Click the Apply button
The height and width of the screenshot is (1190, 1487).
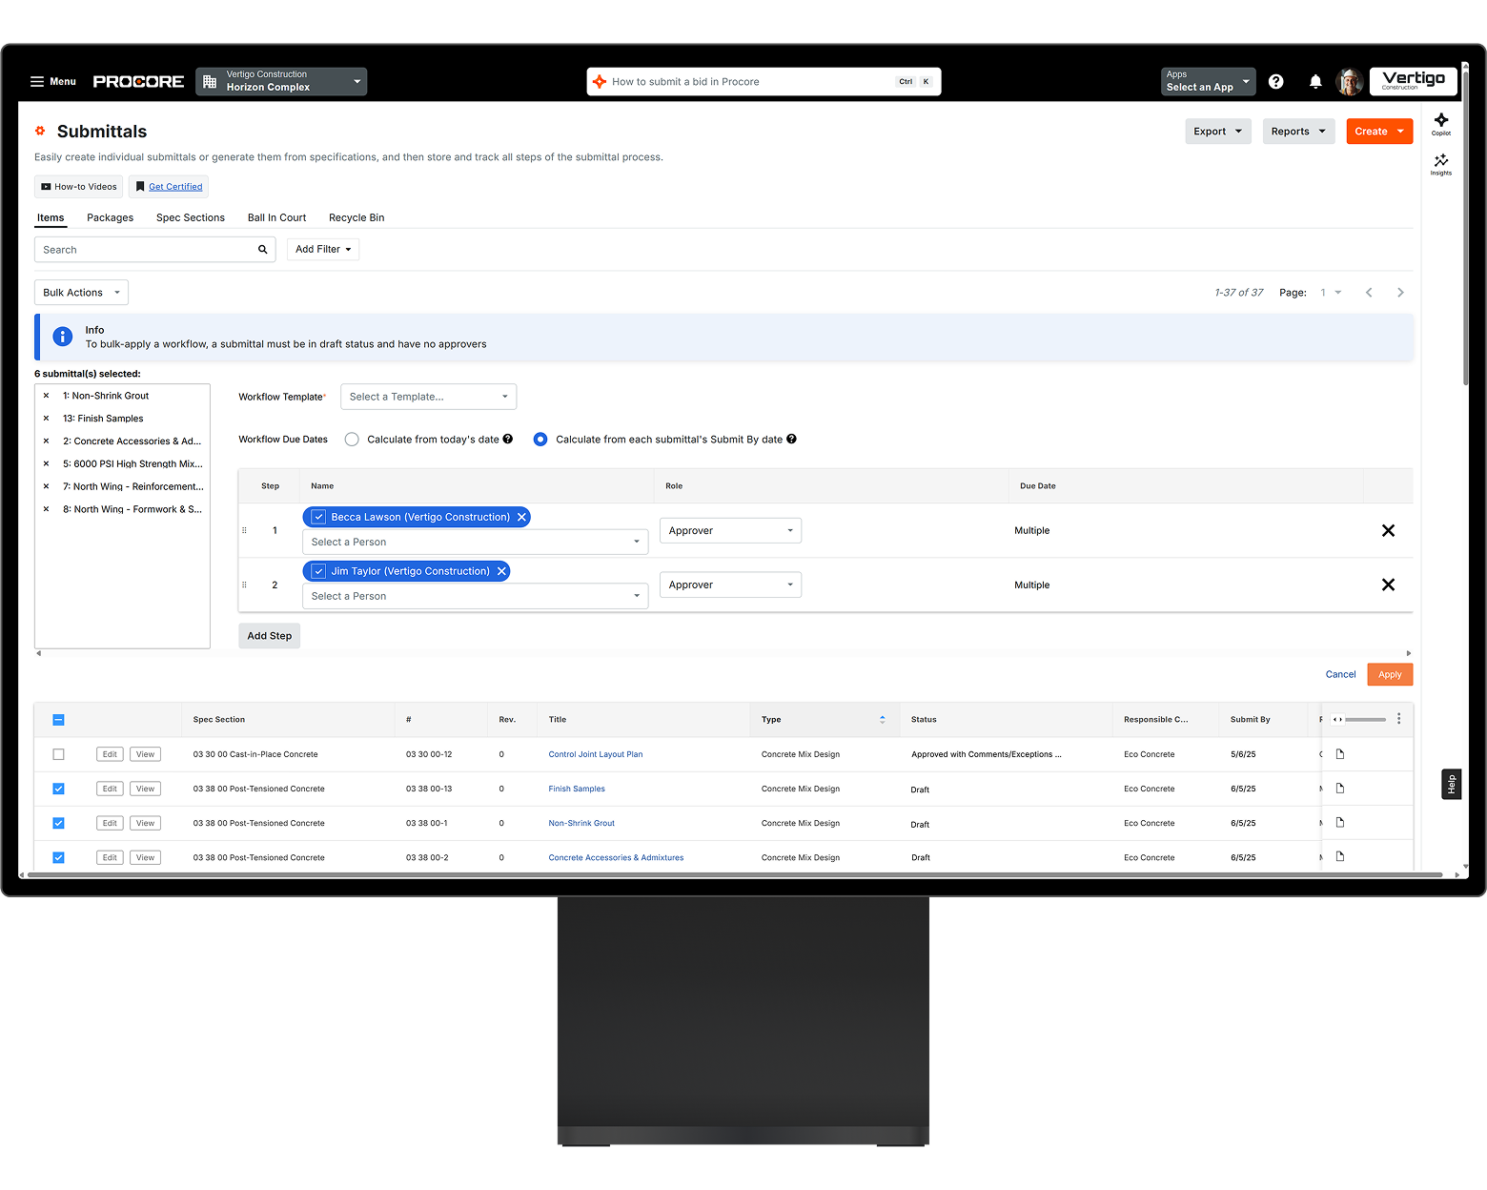coord(1389,674)
